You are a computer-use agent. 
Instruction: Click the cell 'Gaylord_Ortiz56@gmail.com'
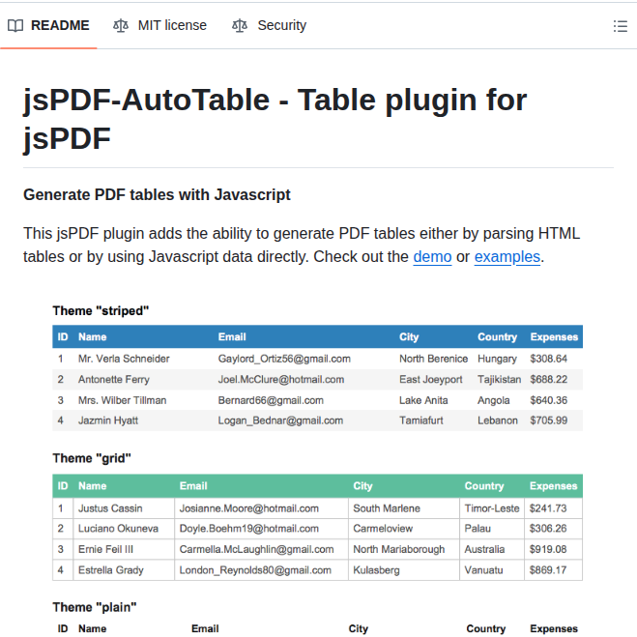point(284,359)
